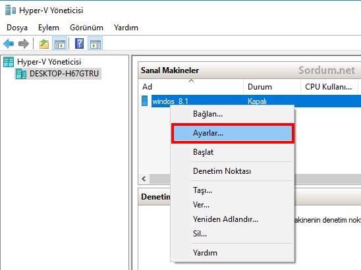Choose Bağlan... from the context menu
Viewport: 361px width, 270px height.
pyautogui.click(x=233, y=114)
